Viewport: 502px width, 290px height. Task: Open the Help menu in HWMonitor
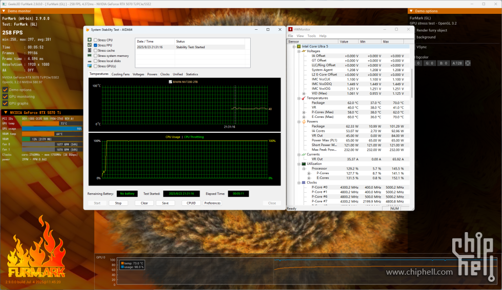pyautogui.click(x=323, y=36)
